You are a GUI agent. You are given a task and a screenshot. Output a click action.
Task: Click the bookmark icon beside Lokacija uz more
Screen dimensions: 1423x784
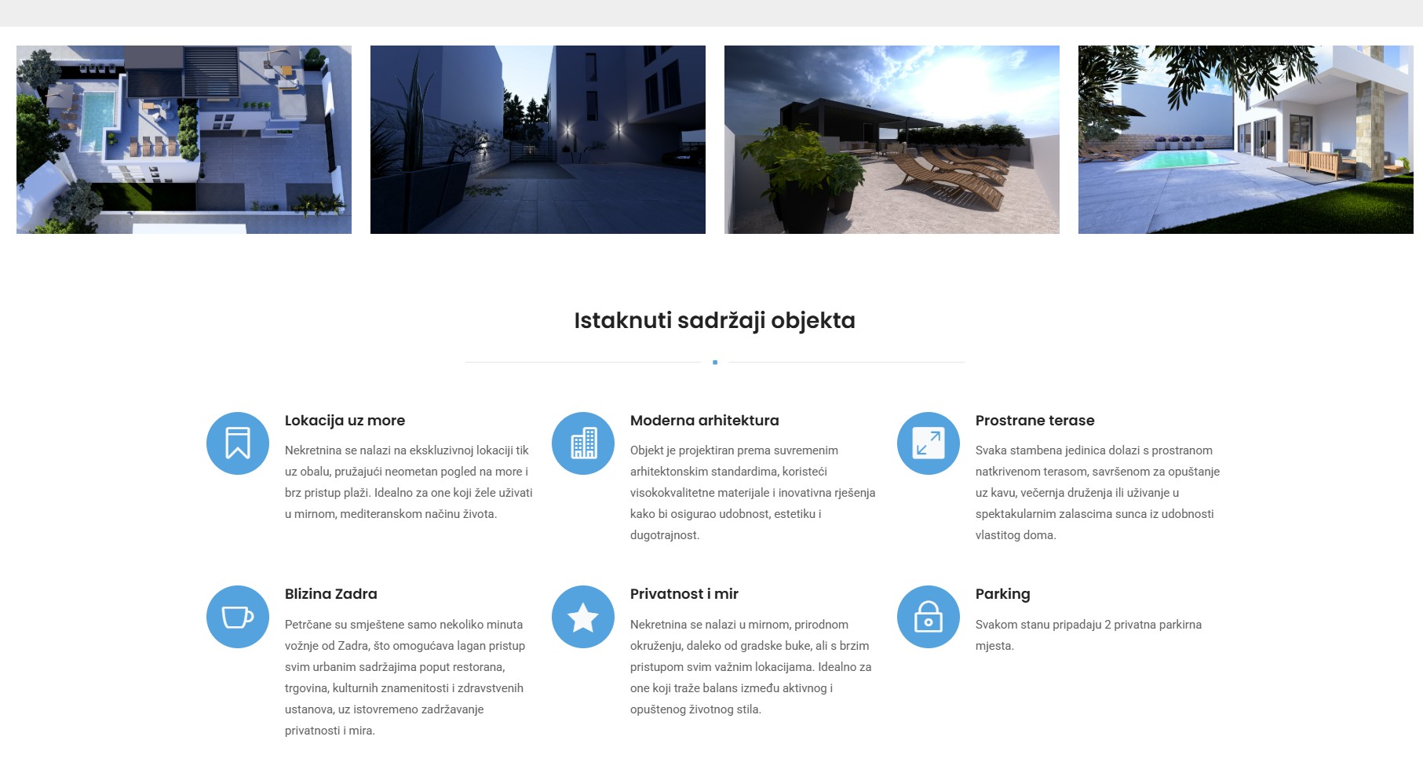pyautogui.click(x=237, y=443)
